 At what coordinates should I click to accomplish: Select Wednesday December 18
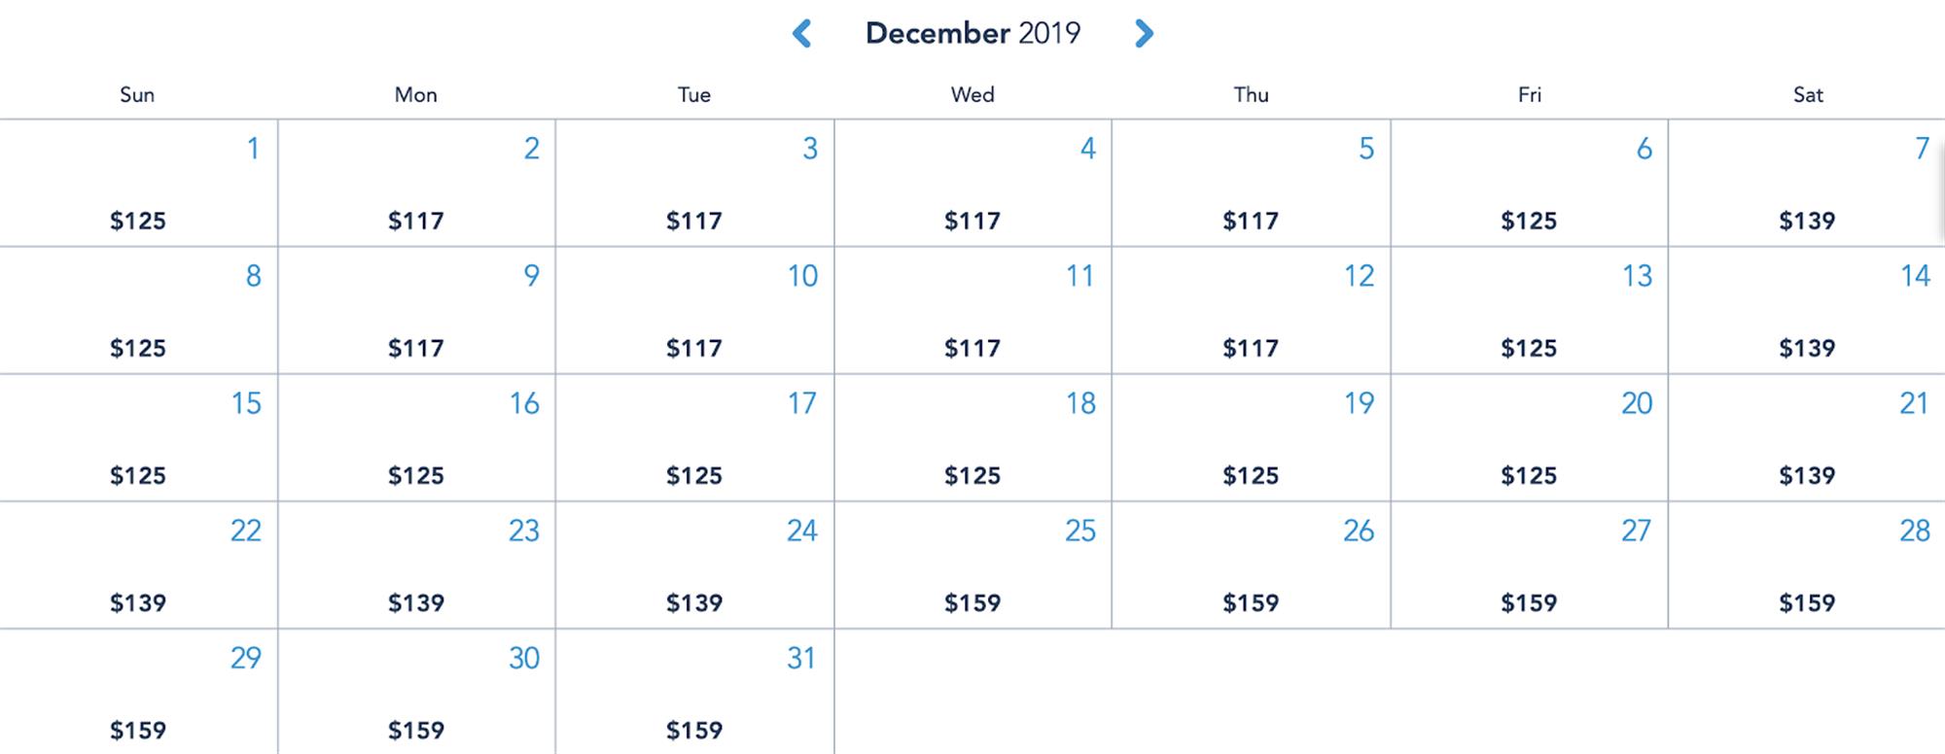point(972,438)
